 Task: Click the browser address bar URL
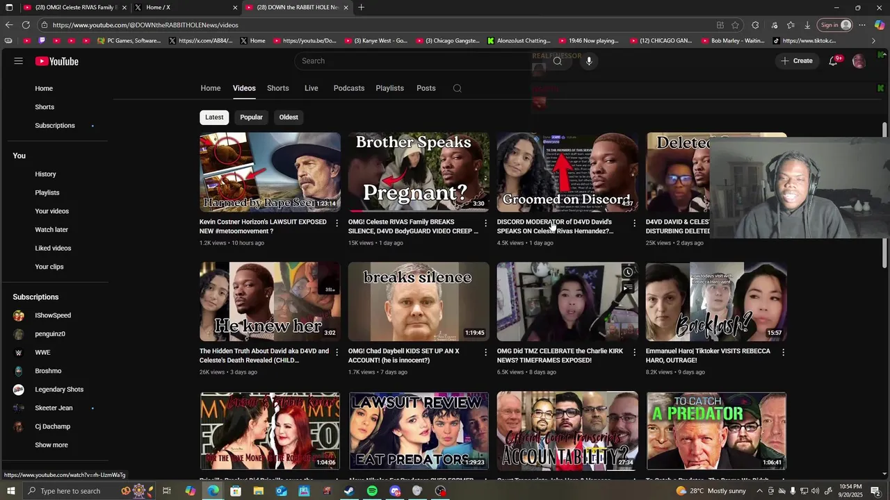(x=145, y=25)
